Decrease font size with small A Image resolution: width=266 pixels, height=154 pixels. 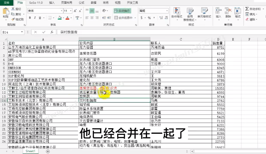tap(80, 11)
